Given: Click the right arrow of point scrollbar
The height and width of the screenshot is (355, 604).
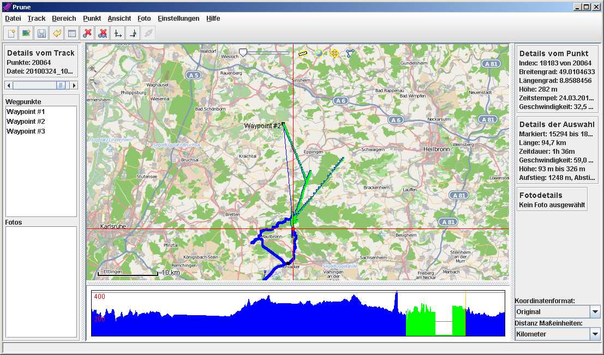Looking at the screenshot, I should tap(74, 85).
